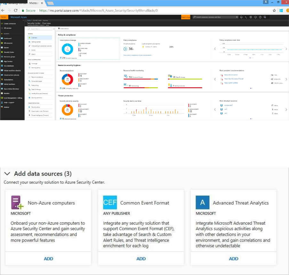289x275 pixels.
Task: Click the Security alerts by severity donut
Action: pyautogui.click(x=68, y=110)
